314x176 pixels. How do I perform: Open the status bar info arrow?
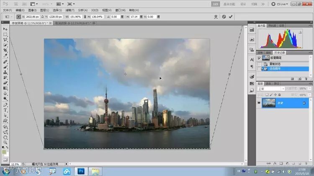tap(66, 164)
